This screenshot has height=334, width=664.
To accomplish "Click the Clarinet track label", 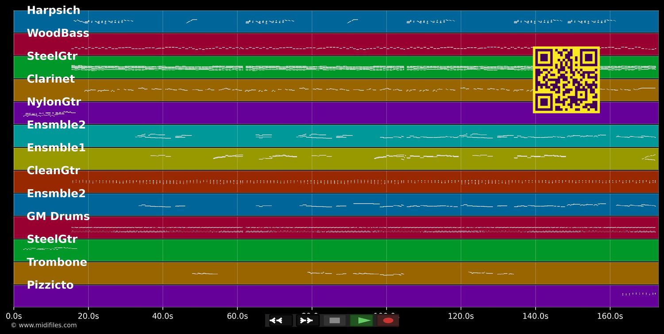I will tap(51, 80).
